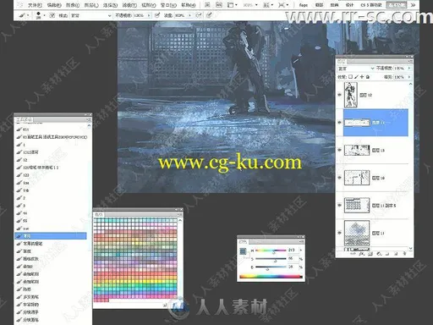433x325 pixels.
Task: Hide the selected blue highlighted layer
Action: 339,123
